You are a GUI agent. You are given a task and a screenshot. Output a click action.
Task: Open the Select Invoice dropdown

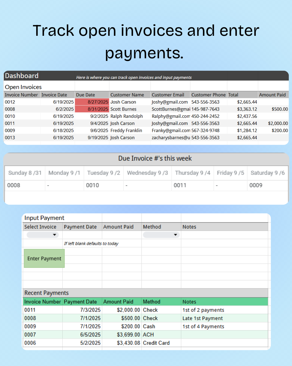pyautogui.click(x=42, y=235)
